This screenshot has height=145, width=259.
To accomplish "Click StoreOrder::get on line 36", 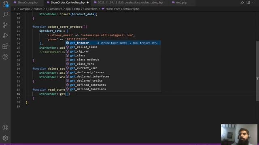I will [x=52, y=94].
